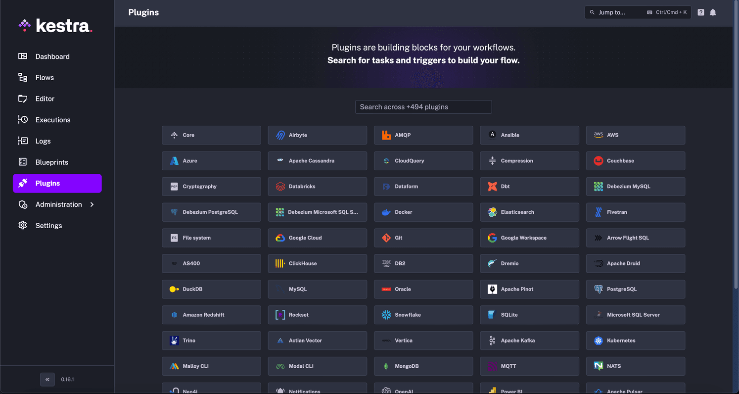
Task: Open the Rockset plugin
Action: coord(318,315)
